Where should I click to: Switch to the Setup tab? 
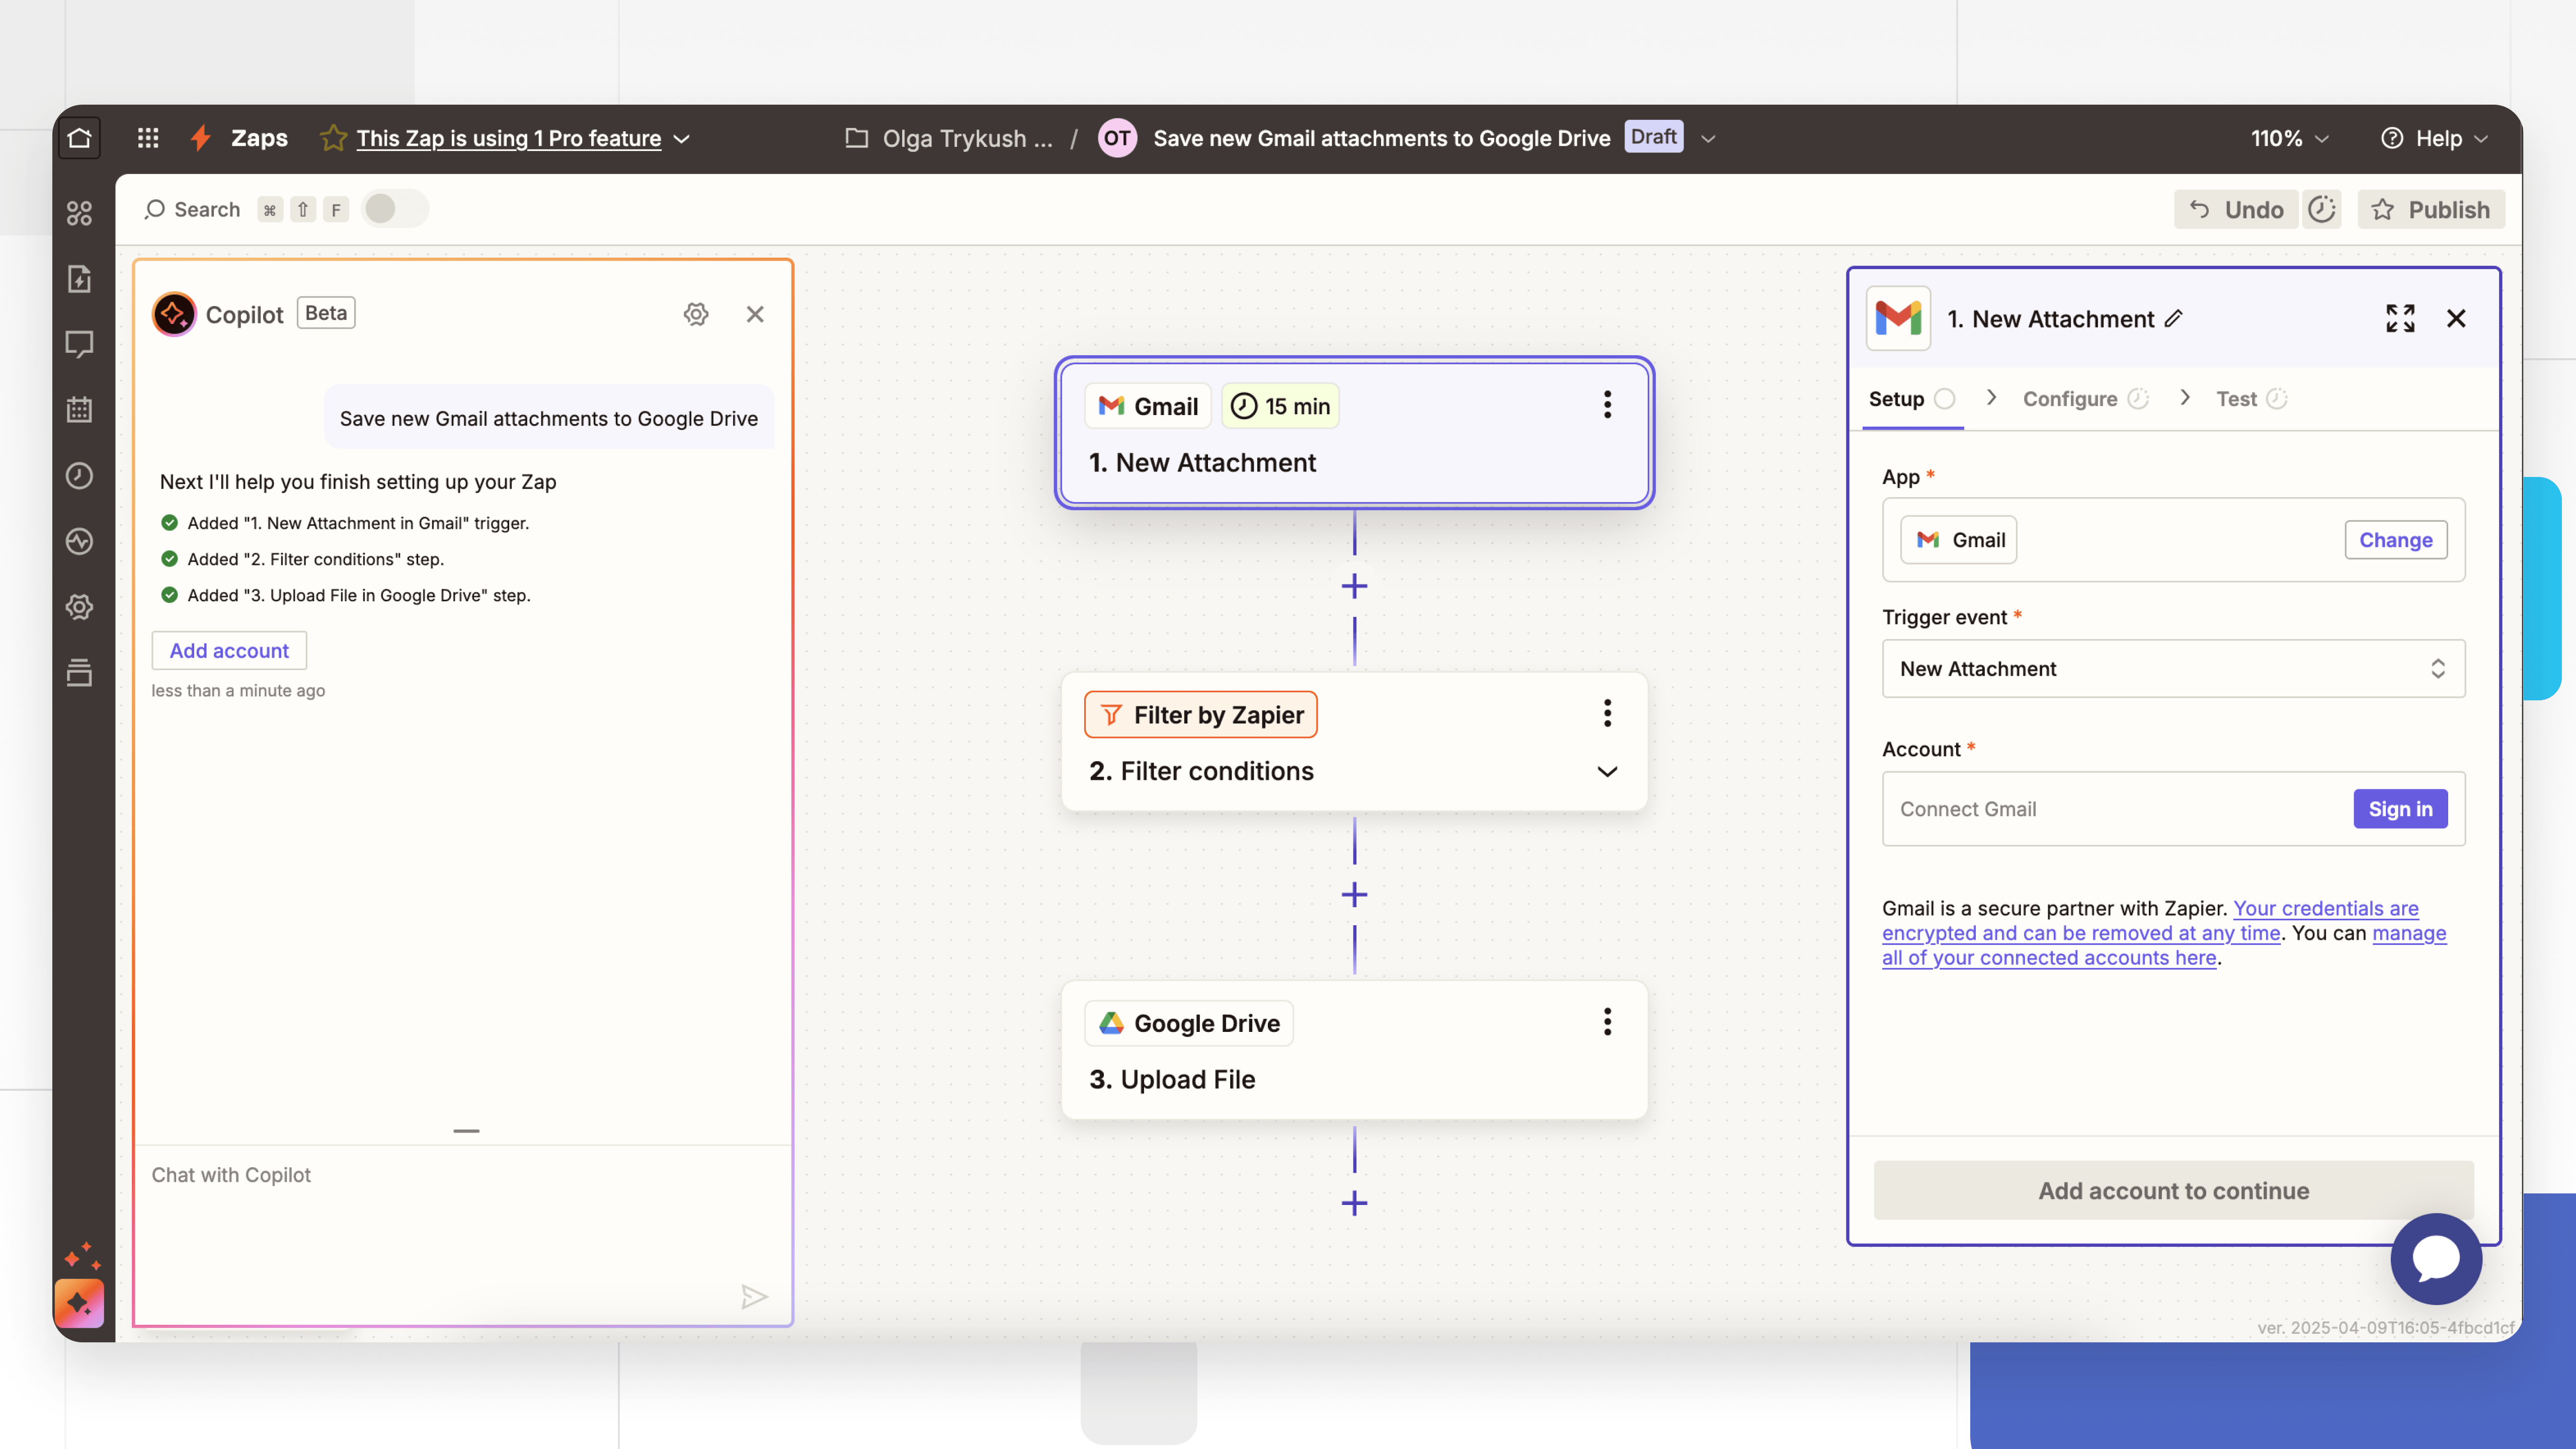(1911, 398)
